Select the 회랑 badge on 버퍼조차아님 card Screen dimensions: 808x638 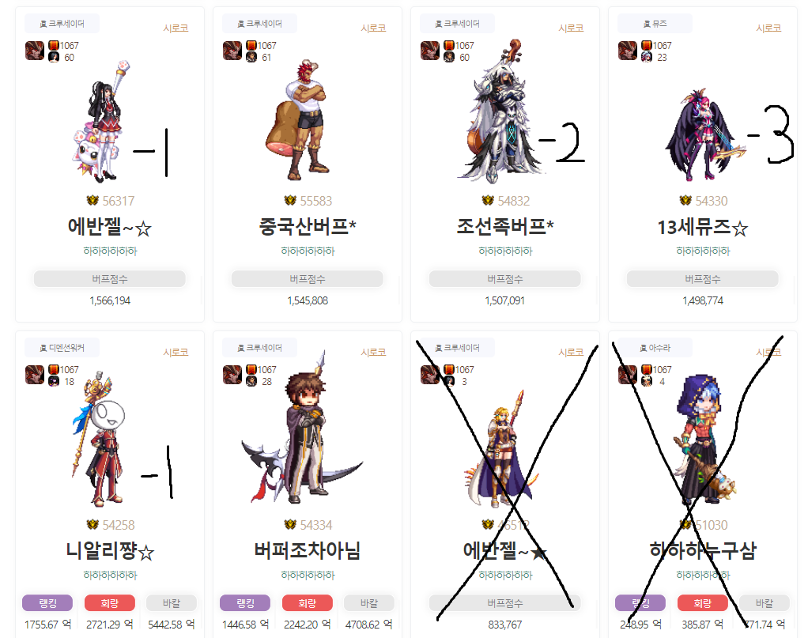click(x=307, y=603)
